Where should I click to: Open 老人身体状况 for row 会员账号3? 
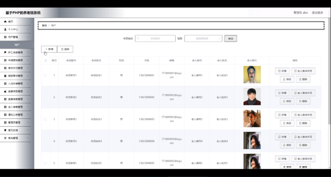(x=303, y=115)
